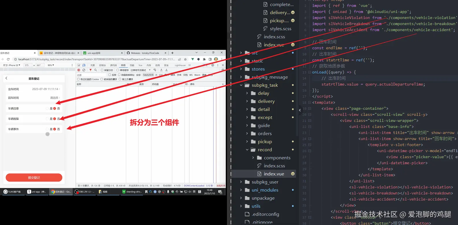Enable the 保留日志 checkbox
The height and width of the screenshot is (225, 458).
tap(102, 70)
